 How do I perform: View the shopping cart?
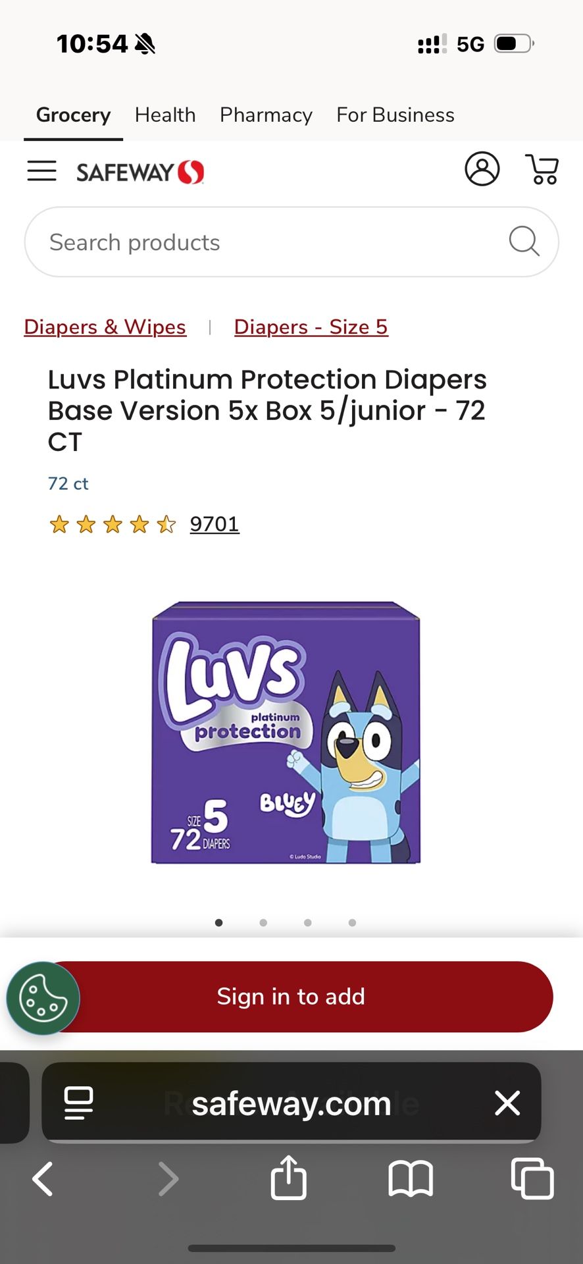tap(541, 169)
